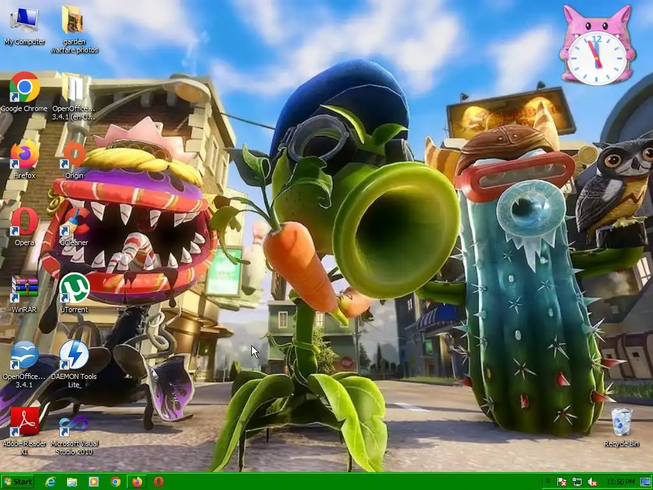This screenshot has width=653, height=490.
Task: Click the Show Desktop button in tray
Action: point(646,482)
